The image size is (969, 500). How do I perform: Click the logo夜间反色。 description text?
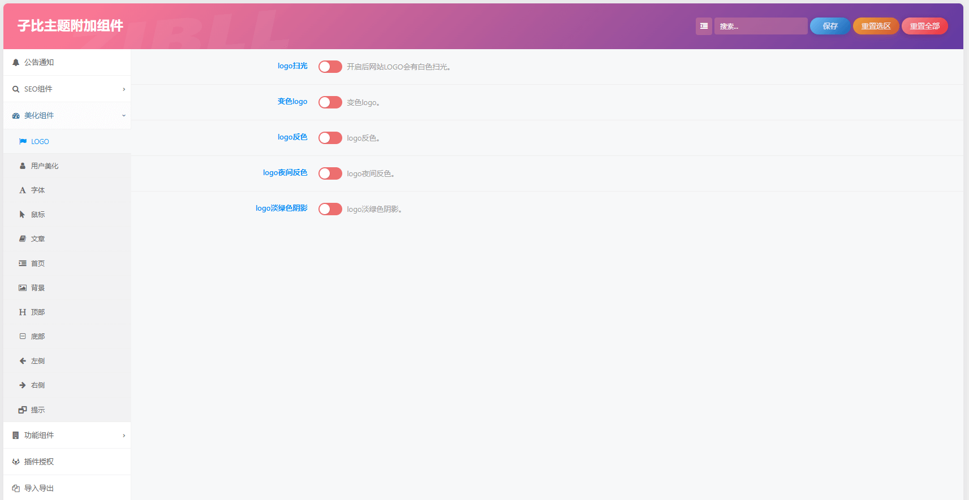tap(371, 173)
